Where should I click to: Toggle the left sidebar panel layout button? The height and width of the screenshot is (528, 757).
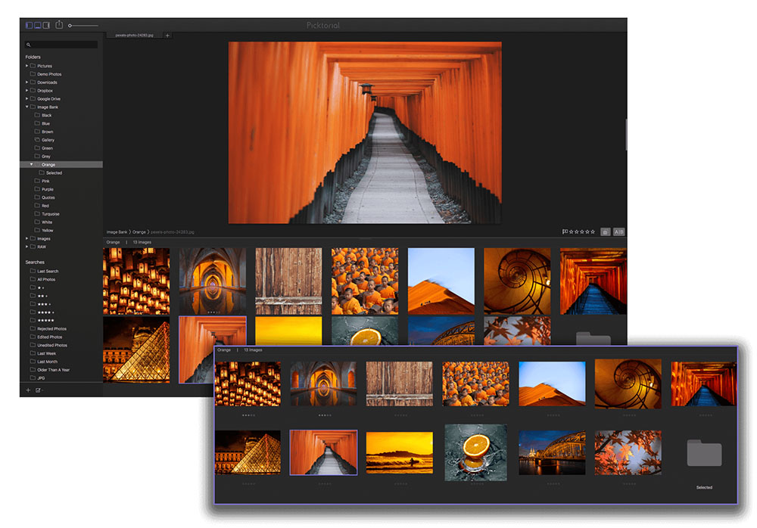coord(30,26)
